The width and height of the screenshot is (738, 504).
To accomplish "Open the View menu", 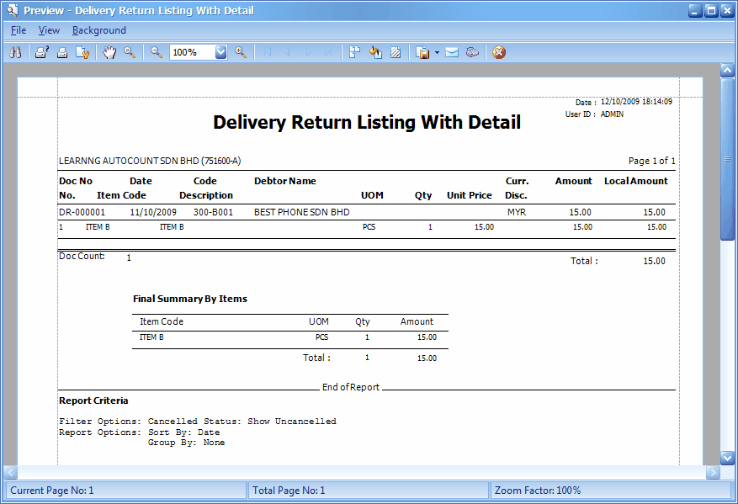I will 49,30.
